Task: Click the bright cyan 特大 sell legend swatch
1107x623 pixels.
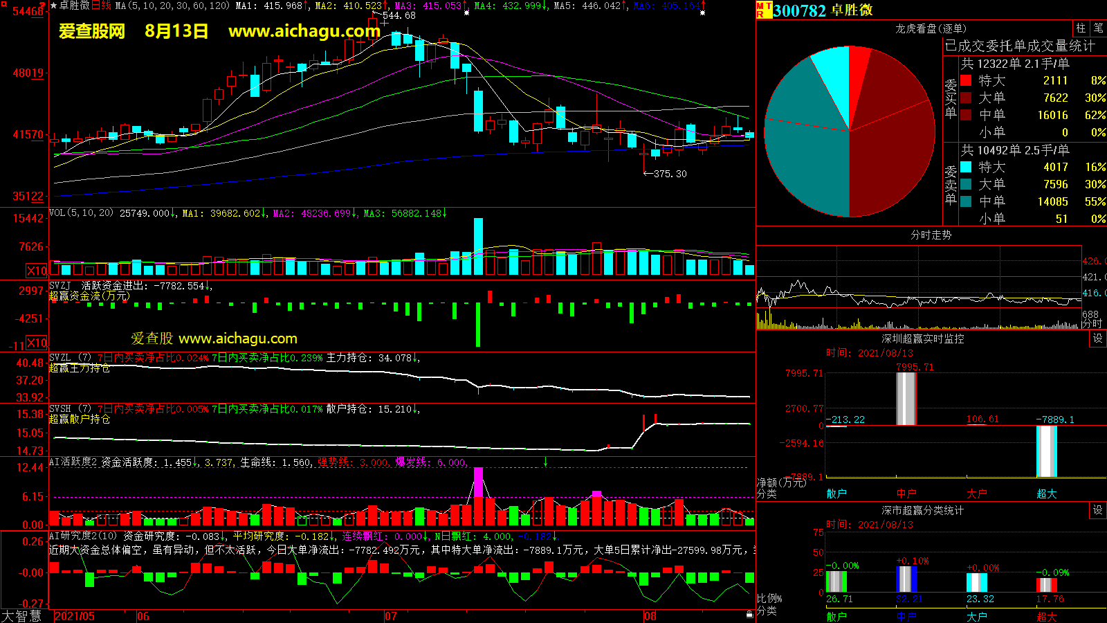Action: (966, 167)
